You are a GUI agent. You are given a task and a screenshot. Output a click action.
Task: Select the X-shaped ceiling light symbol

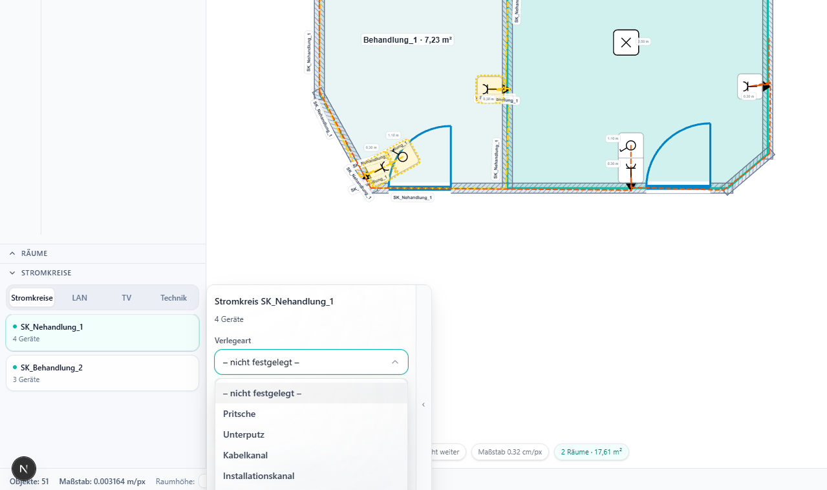[626, 43]
